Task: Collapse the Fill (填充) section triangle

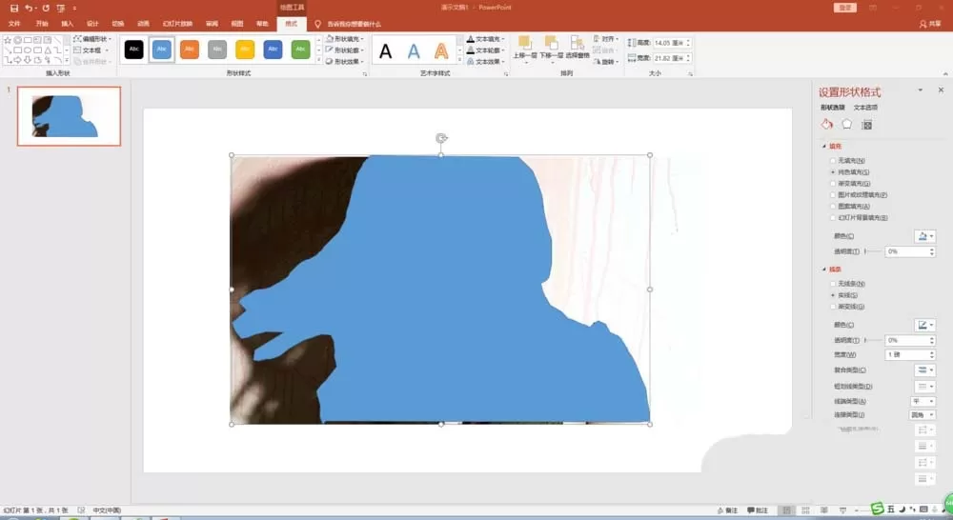Action: click(x=824, y=147)
